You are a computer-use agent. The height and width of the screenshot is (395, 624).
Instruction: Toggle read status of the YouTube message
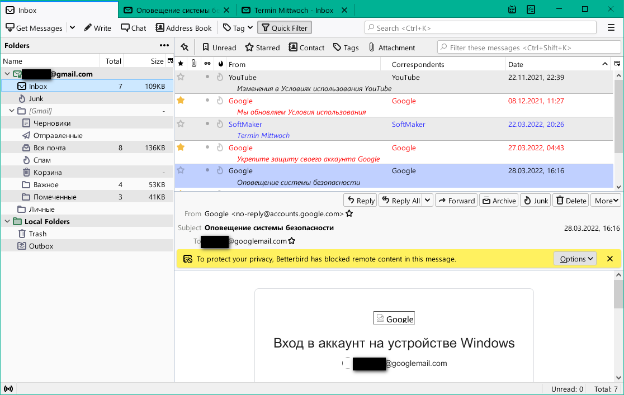tap(207, 77)
